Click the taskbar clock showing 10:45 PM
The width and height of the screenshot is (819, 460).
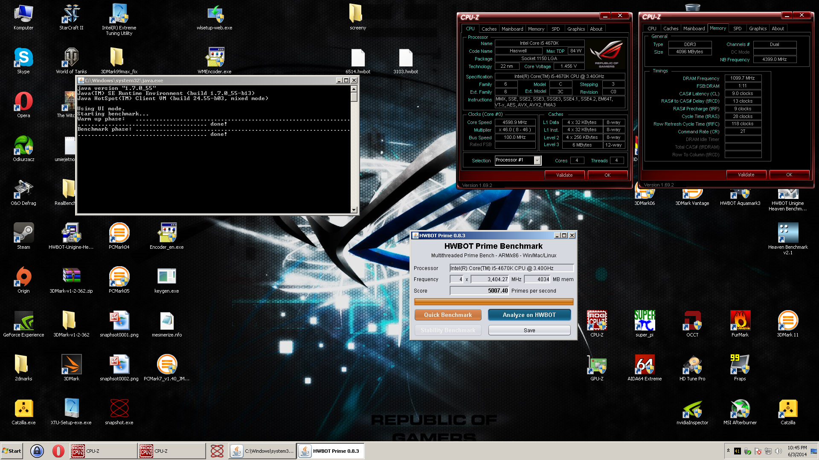797,451
